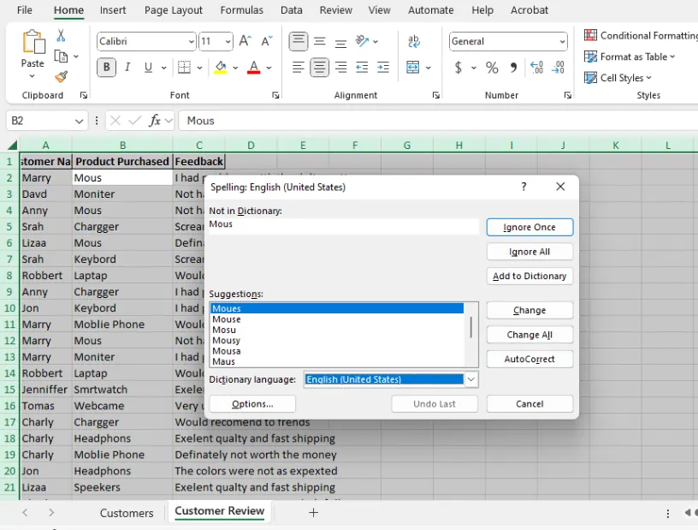Open the Page Layout ribbon tab
This screenshot has height=530, width=698.
174,10
